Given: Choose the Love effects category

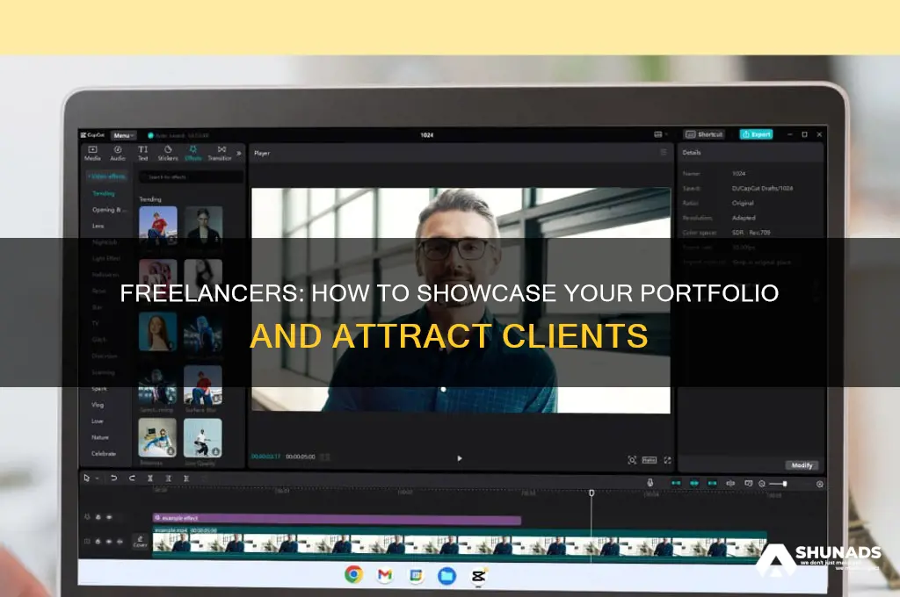Looking at the screenshot, I should (x=98, y=421).
